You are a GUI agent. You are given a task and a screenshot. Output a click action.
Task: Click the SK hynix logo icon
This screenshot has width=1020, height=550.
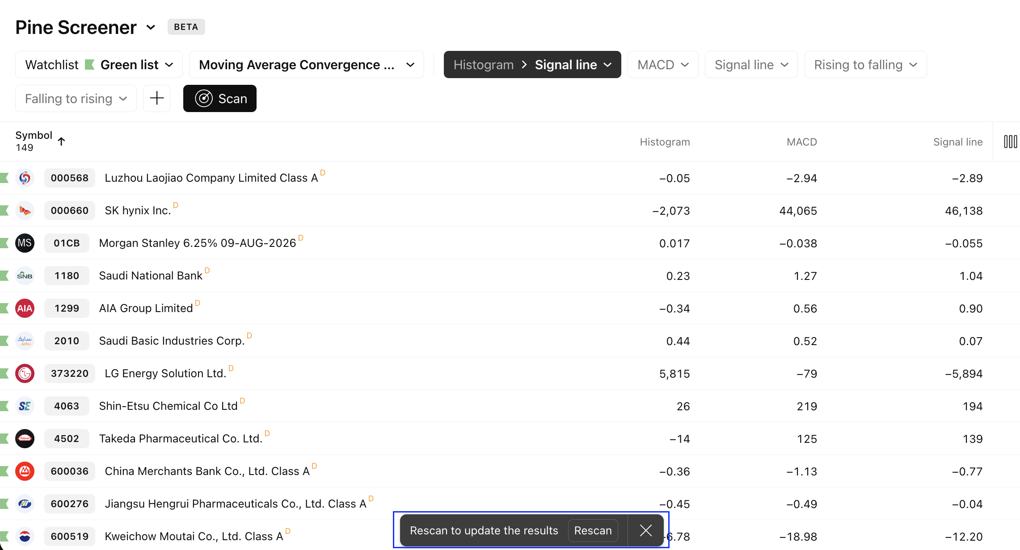click(x=25, y=210)
